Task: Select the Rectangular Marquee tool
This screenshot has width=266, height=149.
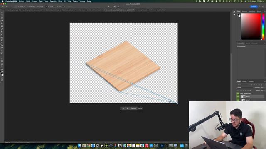Action: click(x=2, y=15)
